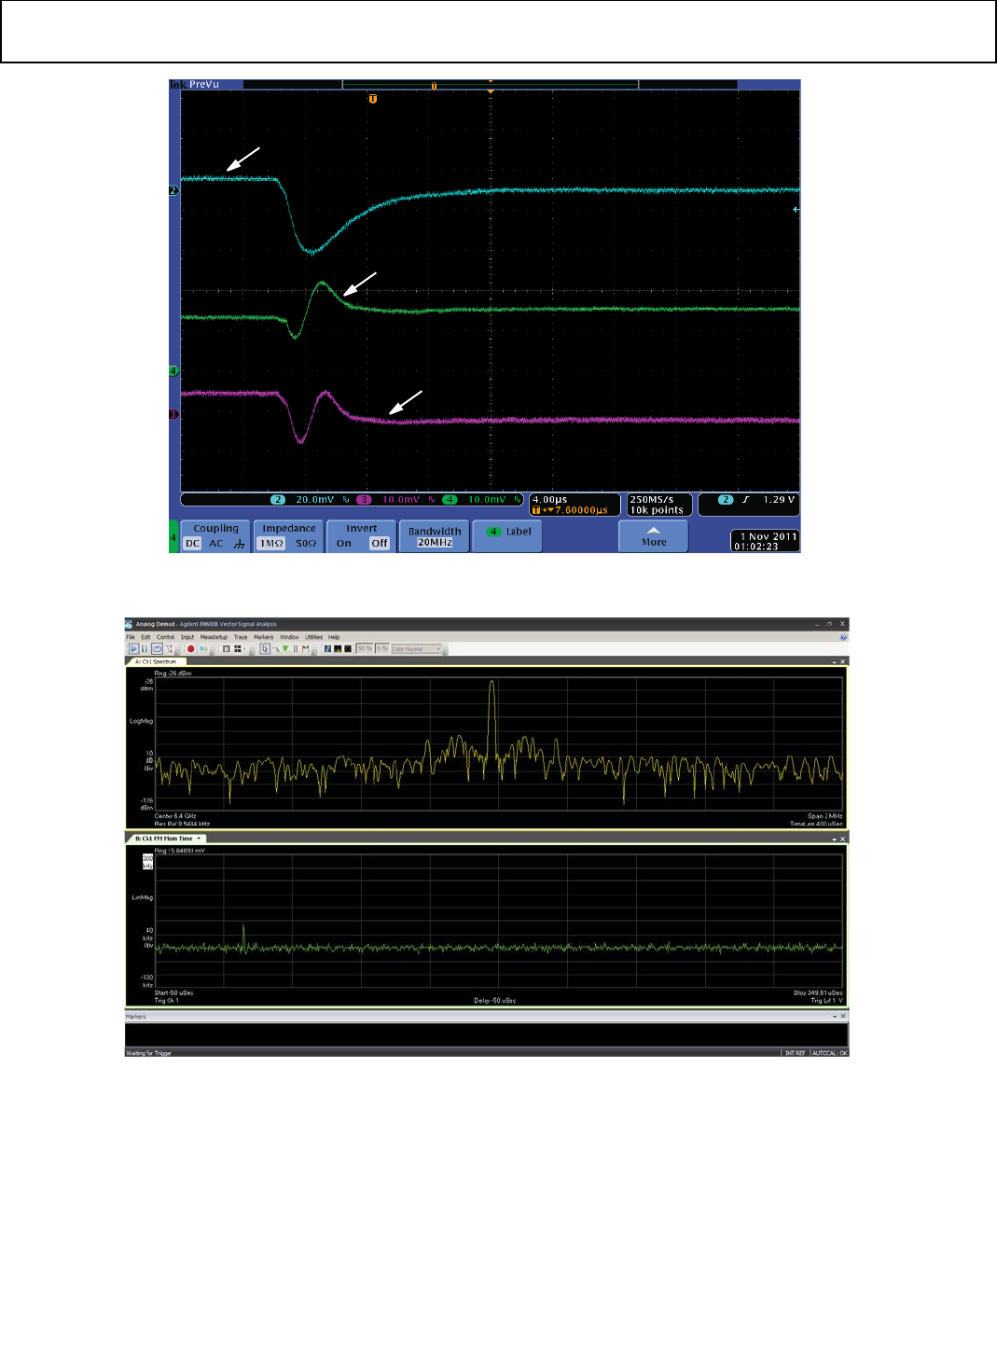Click the 250MS/s 10k points readout
The width and height of the screenshot is (997, 1345).
click(659, 505)
